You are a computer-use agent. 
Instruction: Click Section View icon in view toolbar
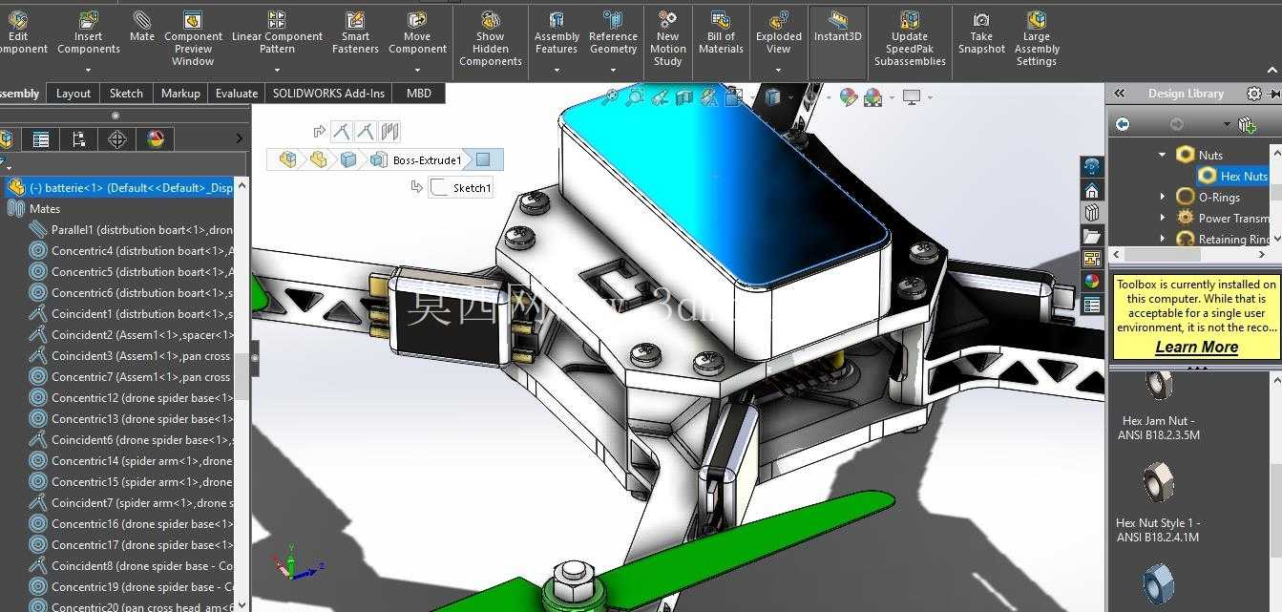pos(683,96)
